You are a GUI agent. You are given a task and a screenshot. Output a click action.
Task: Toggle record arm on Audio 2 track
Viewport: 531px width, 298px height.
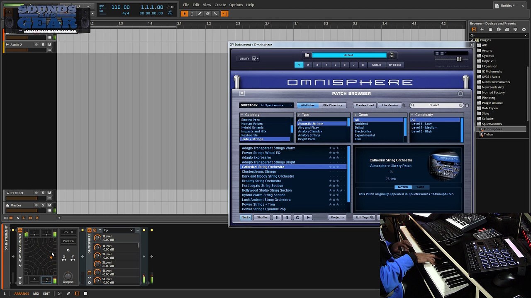pos(36,45)
